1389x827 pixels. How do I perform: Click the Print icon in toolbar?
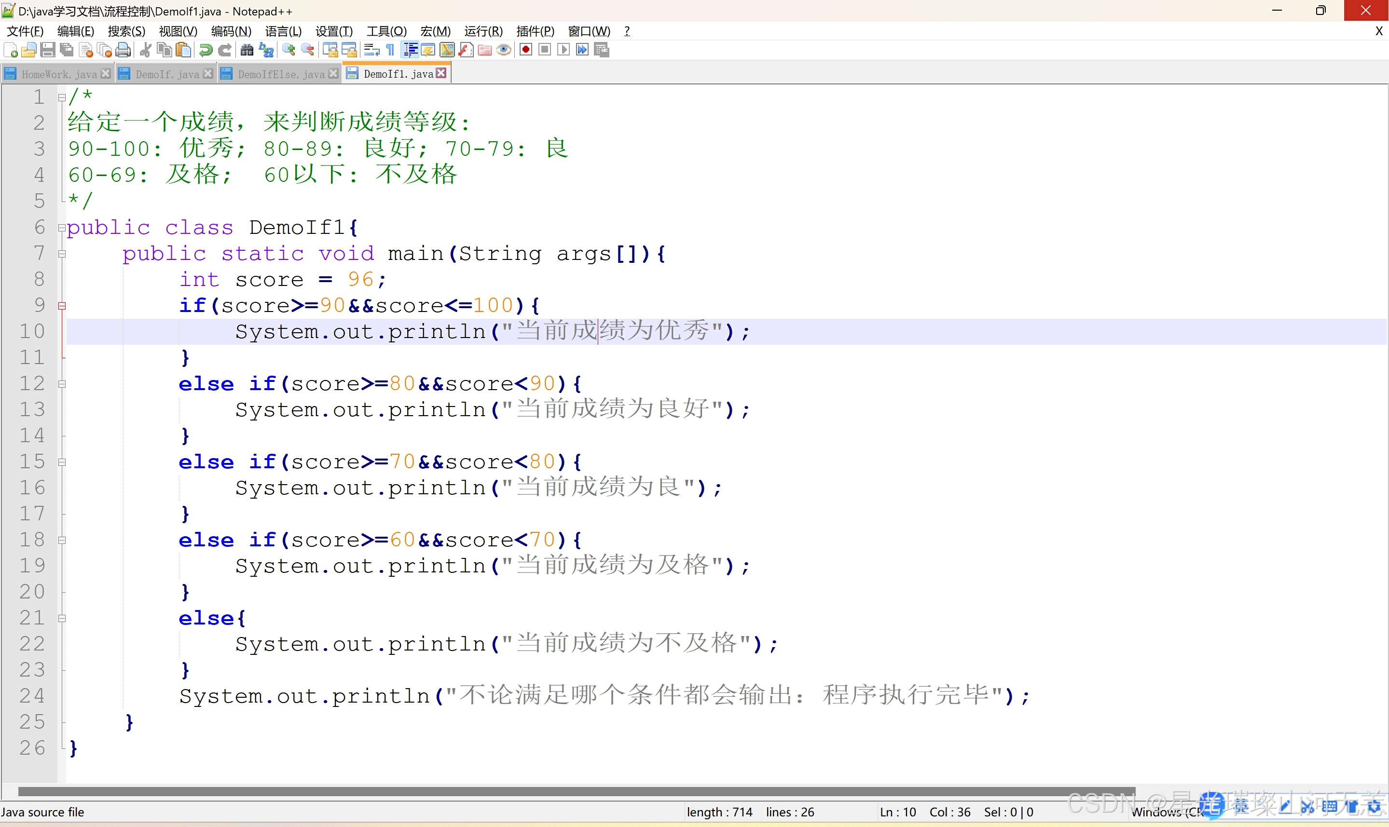tap(123, 50)
